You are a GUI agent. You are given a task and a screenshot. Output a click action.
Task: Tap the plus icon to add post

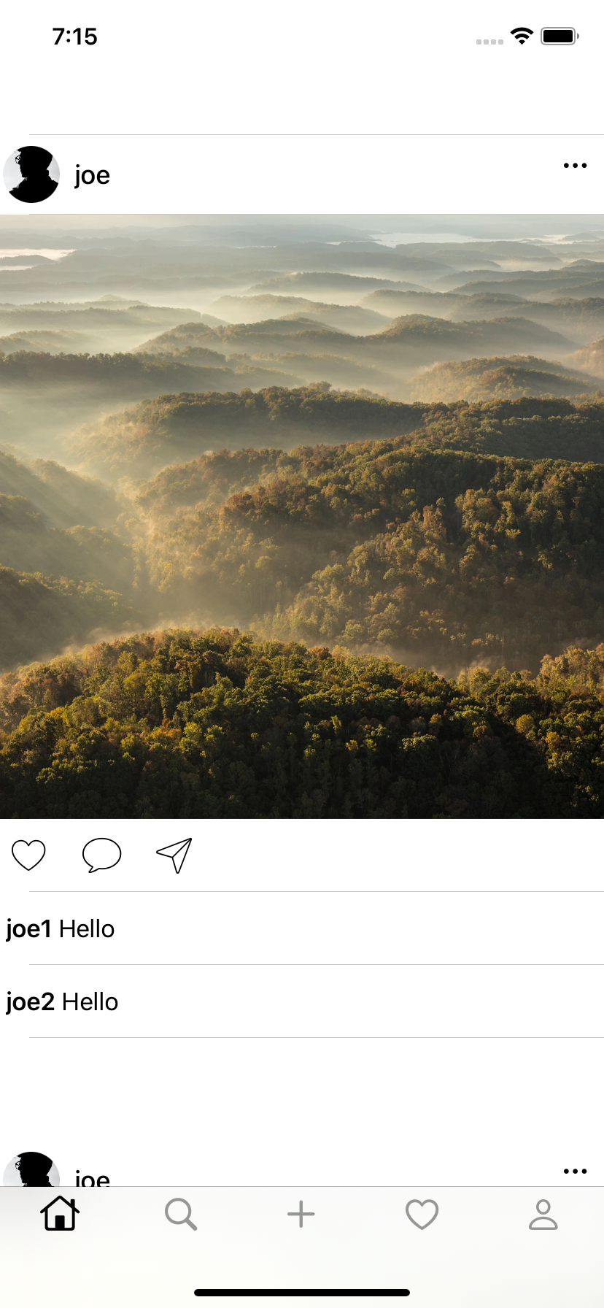(x=301, y=1214)
